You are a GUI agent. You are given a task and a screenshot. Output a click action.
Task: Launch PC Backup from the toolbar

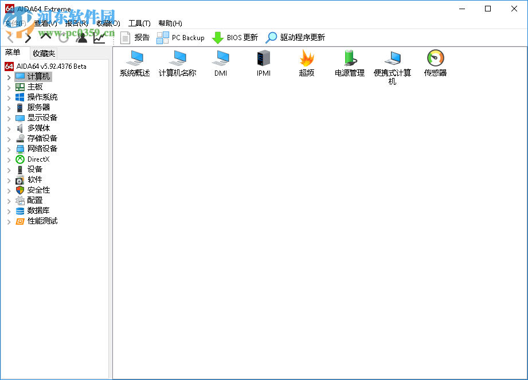point(181,37)
